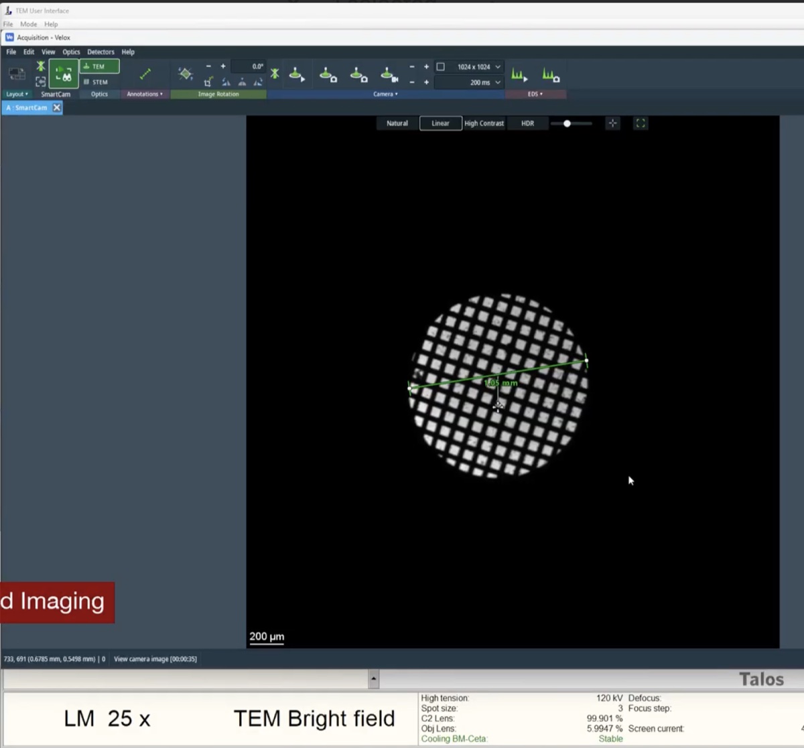Expand the Layout group menu
Screen dimensions: 804x748
point(17,94)
